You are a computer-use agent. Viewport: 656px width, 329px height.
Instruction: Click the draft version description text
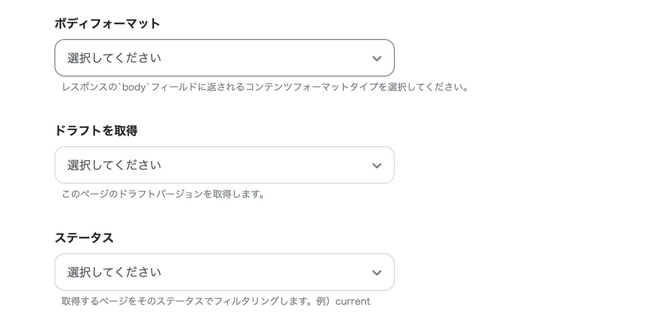(x=163, y=194)
